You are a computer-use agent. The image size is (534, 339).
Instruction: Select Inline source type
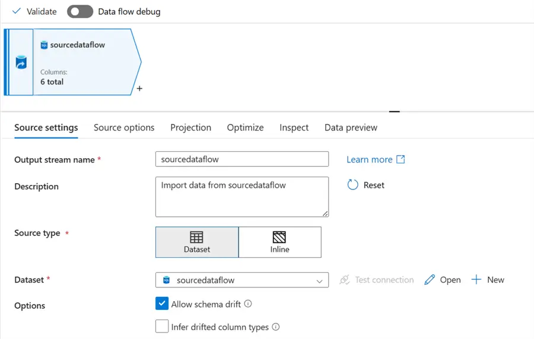coord(279,242)
